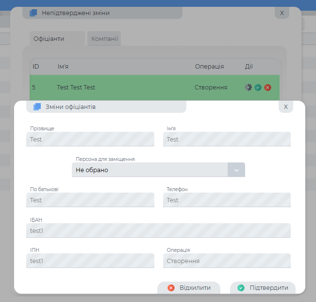Screen dimensions: 316x302
Task: Select the ІПН input field
Action: [90, 261]
